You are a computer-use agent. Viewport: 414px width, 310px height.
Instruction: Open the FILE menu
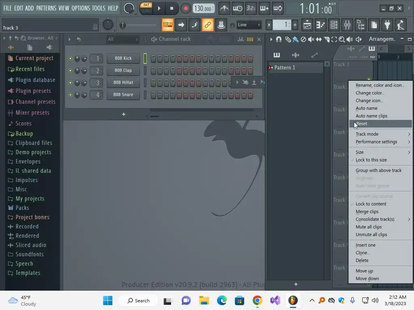[7, 8]
